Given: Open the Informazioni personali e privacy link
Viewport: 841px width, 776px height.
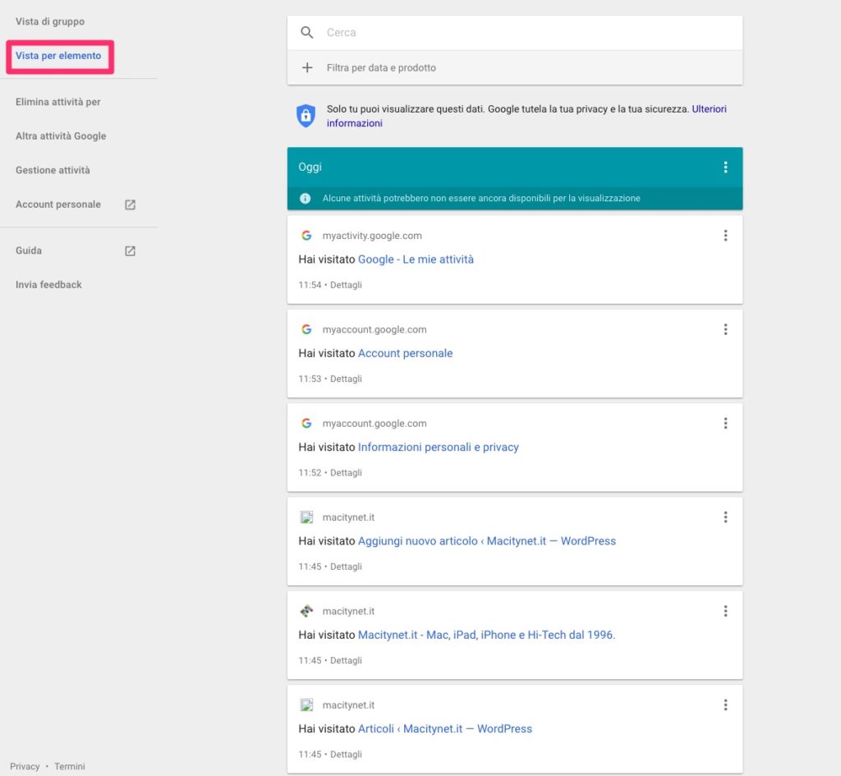Looking at the screenshot, I should pos(439,448).
